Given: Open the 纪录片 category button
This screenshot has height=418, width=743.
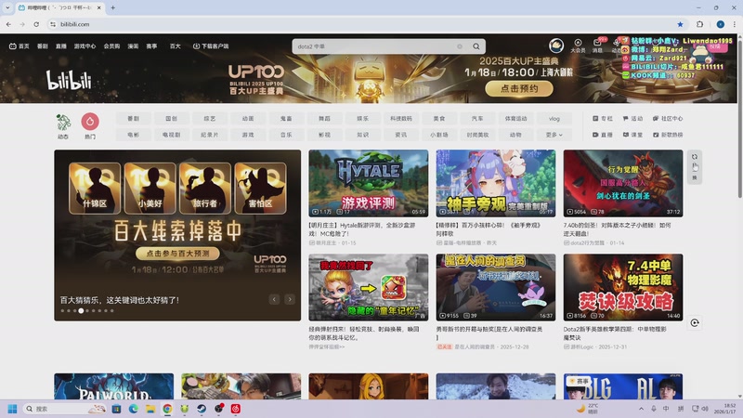Looking at the screenshot, I should coord(210,135).
